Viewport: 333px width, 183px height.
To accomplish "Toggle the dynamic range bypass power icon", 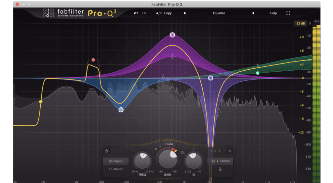I will (x=160, y=146).
